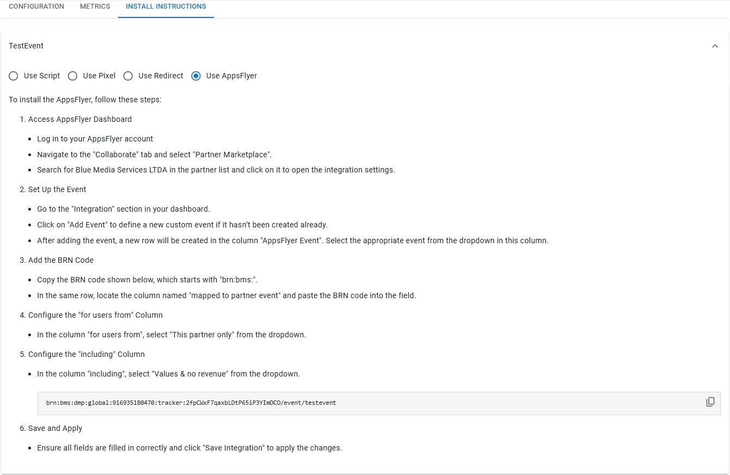Choose the Use Pixel option
Viewport: 730px width, 475px height.
point(73,76)
